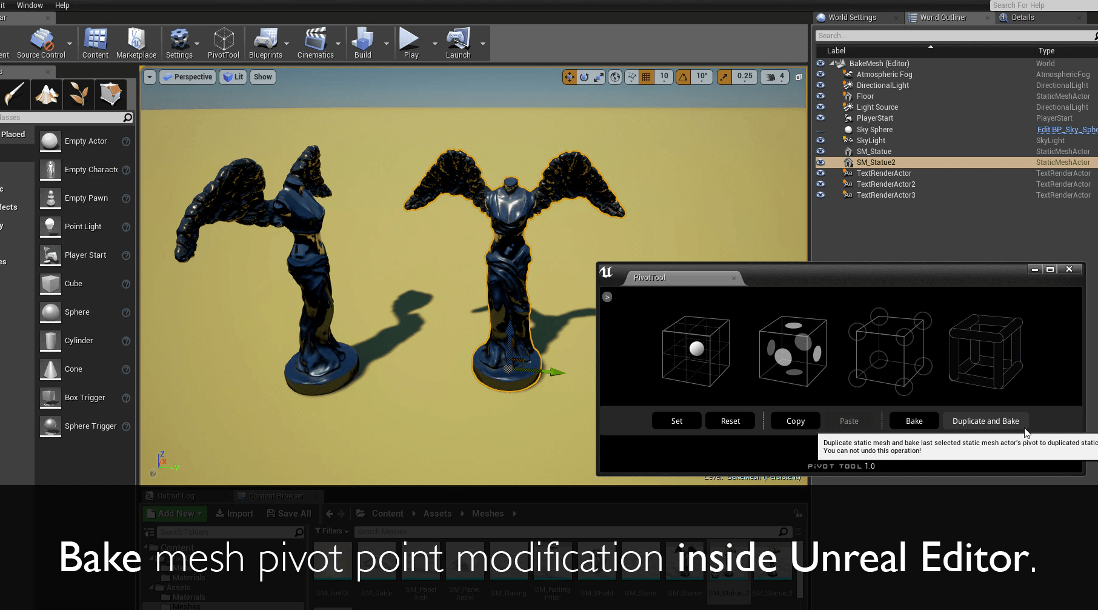Open the Settings toolbar icon
The width and height of the screenshot is (1098, 610).
tap(179, 43)
